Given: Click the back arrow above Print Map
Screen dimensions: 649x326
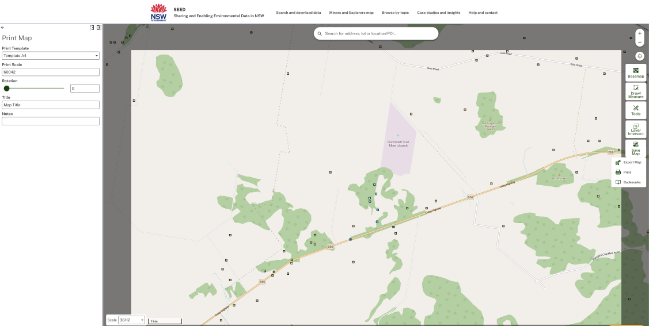Looking at the screenshot, I should click(x=2, y=28).
